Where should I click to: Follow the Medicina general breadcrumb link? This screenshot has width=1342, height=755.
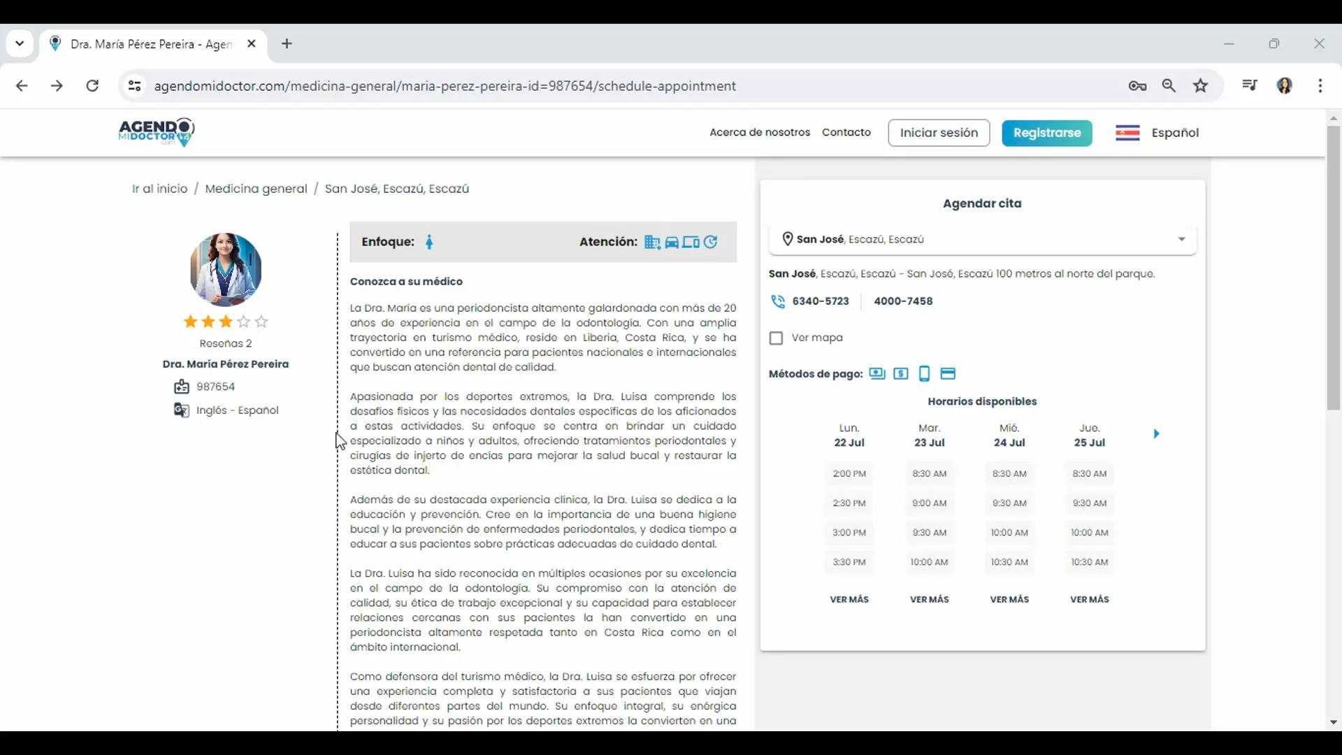pyautogui.click(x=257, y=188)
